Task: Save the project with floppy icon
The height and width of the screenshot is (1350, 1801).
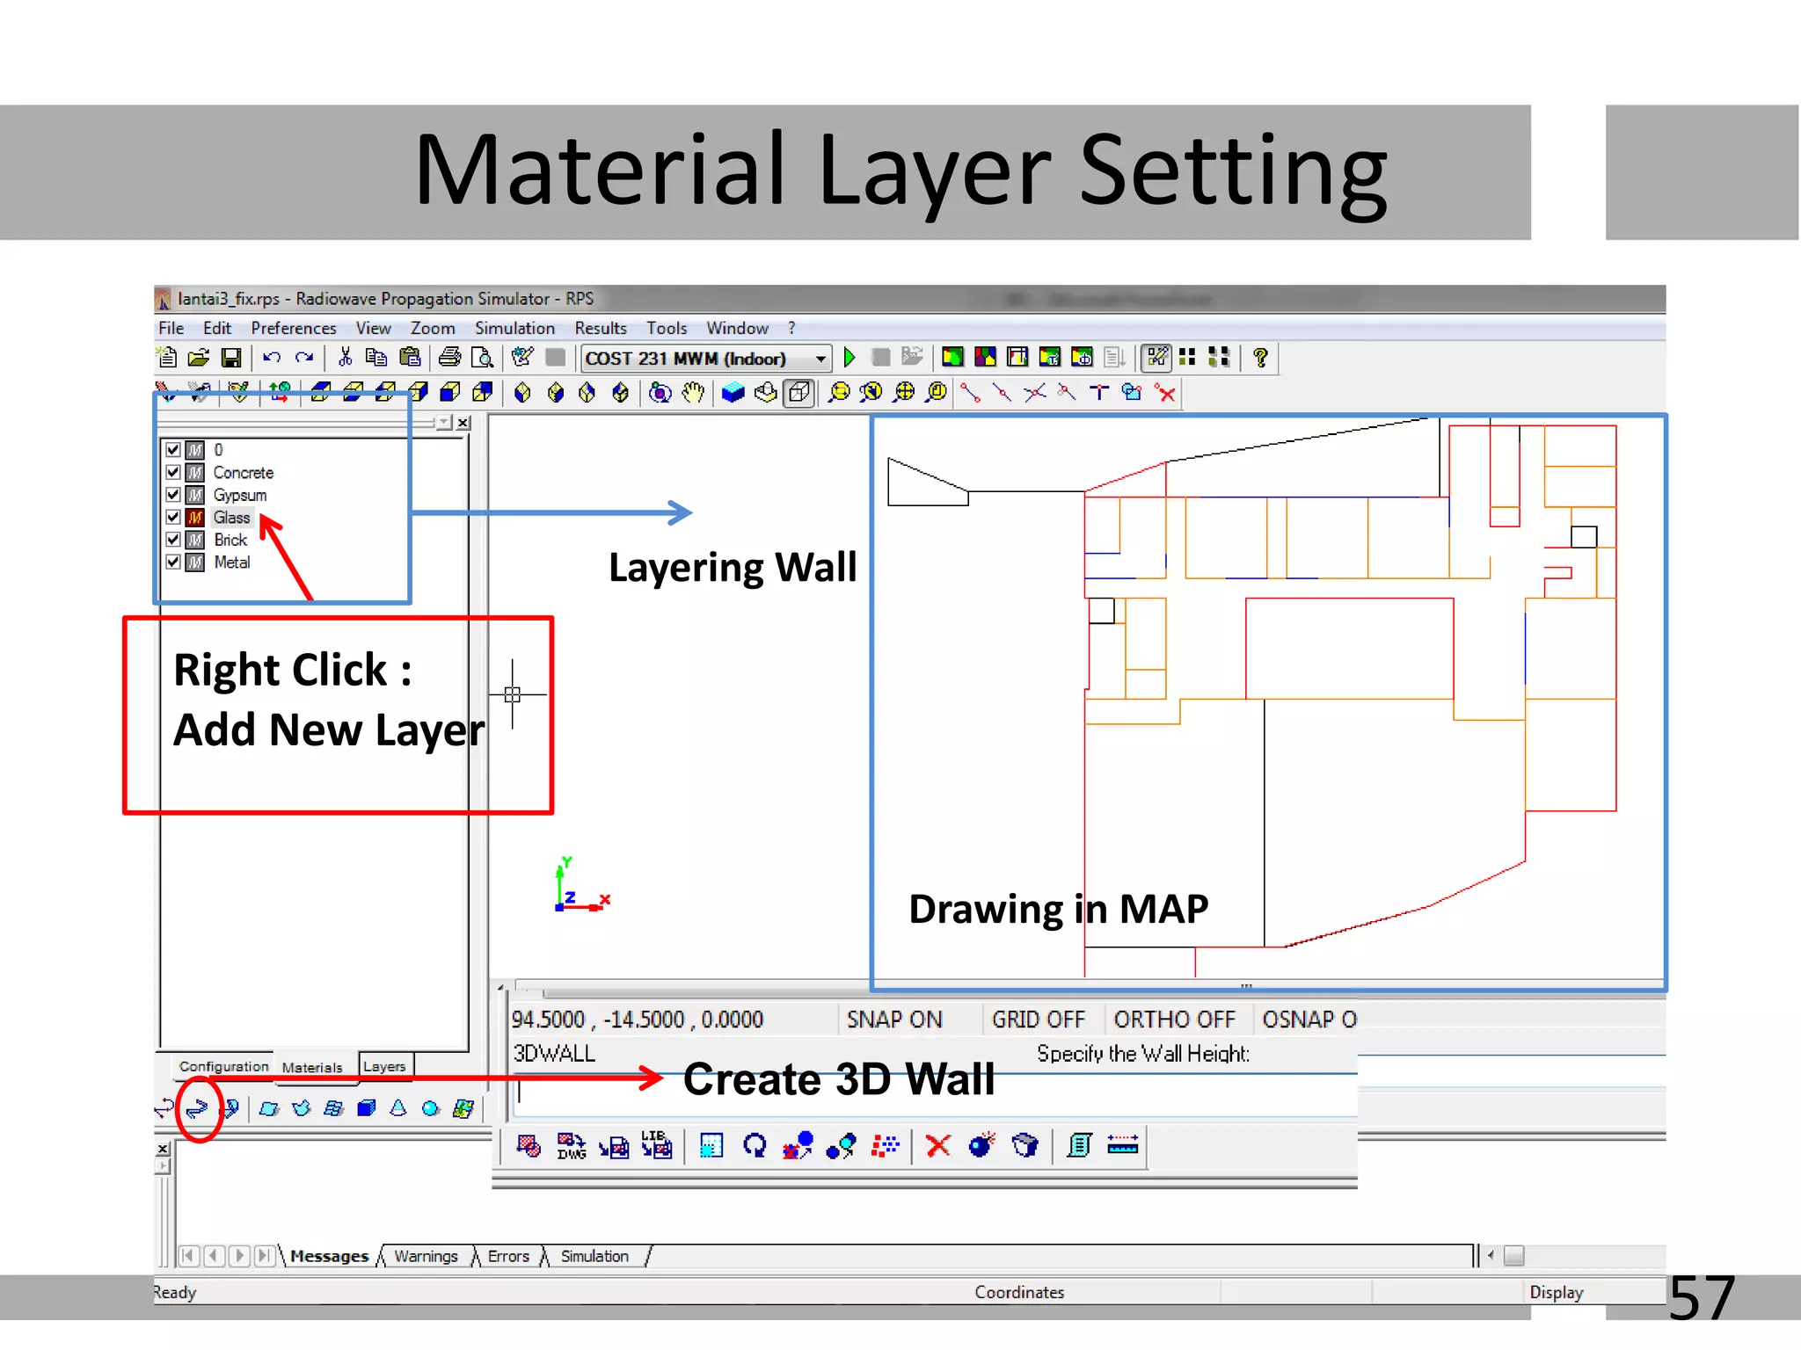Action: pyautogui.click(x=231, y=358)
